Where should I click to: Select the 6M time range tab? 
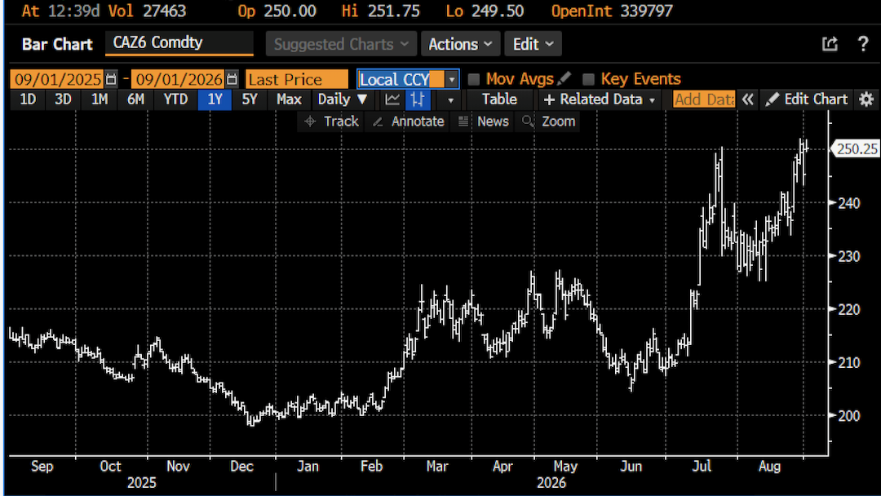pos(135,100)
